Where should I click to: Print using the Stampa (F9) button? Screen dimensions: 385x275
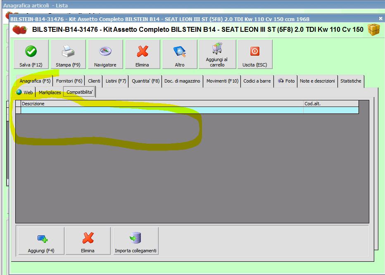68,54
